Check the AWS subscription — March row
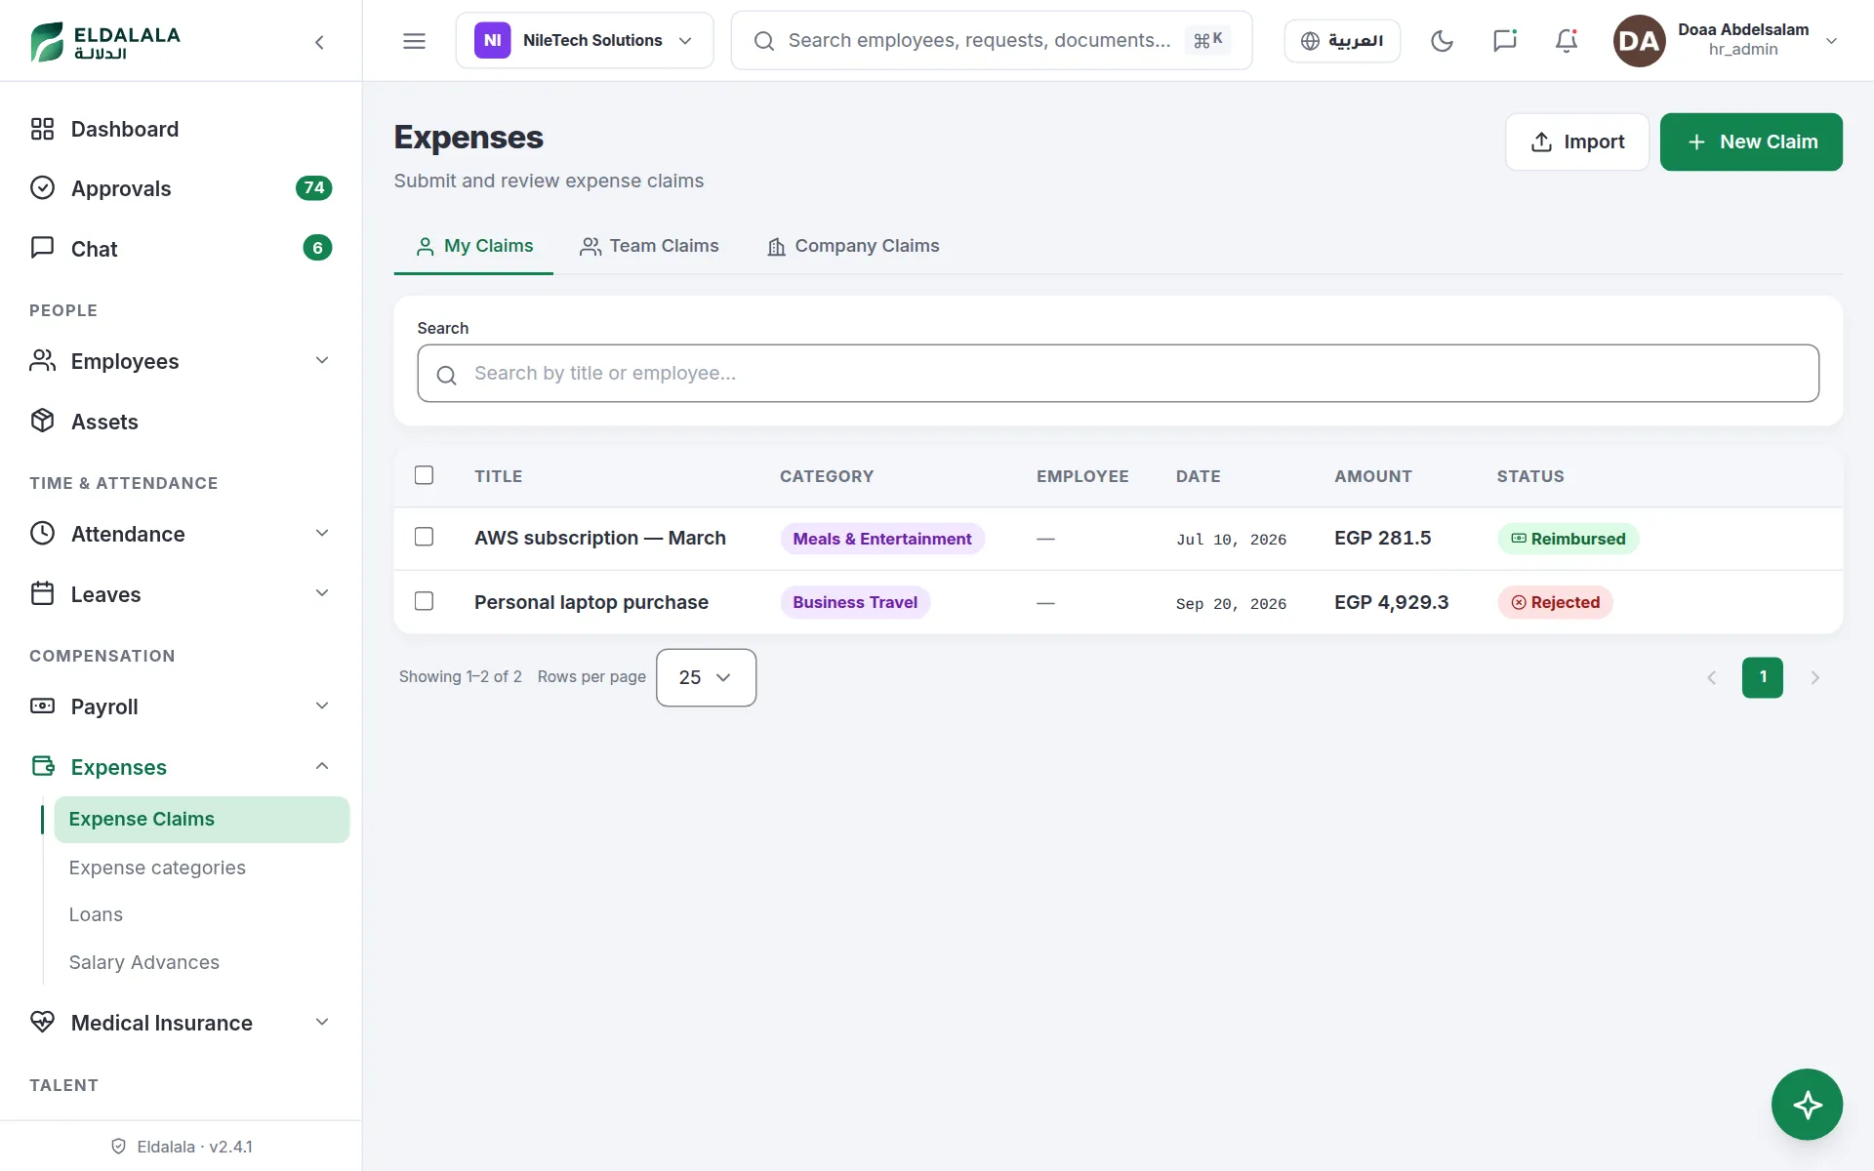The image size is (1874, 1171). (x=424, y=537)
